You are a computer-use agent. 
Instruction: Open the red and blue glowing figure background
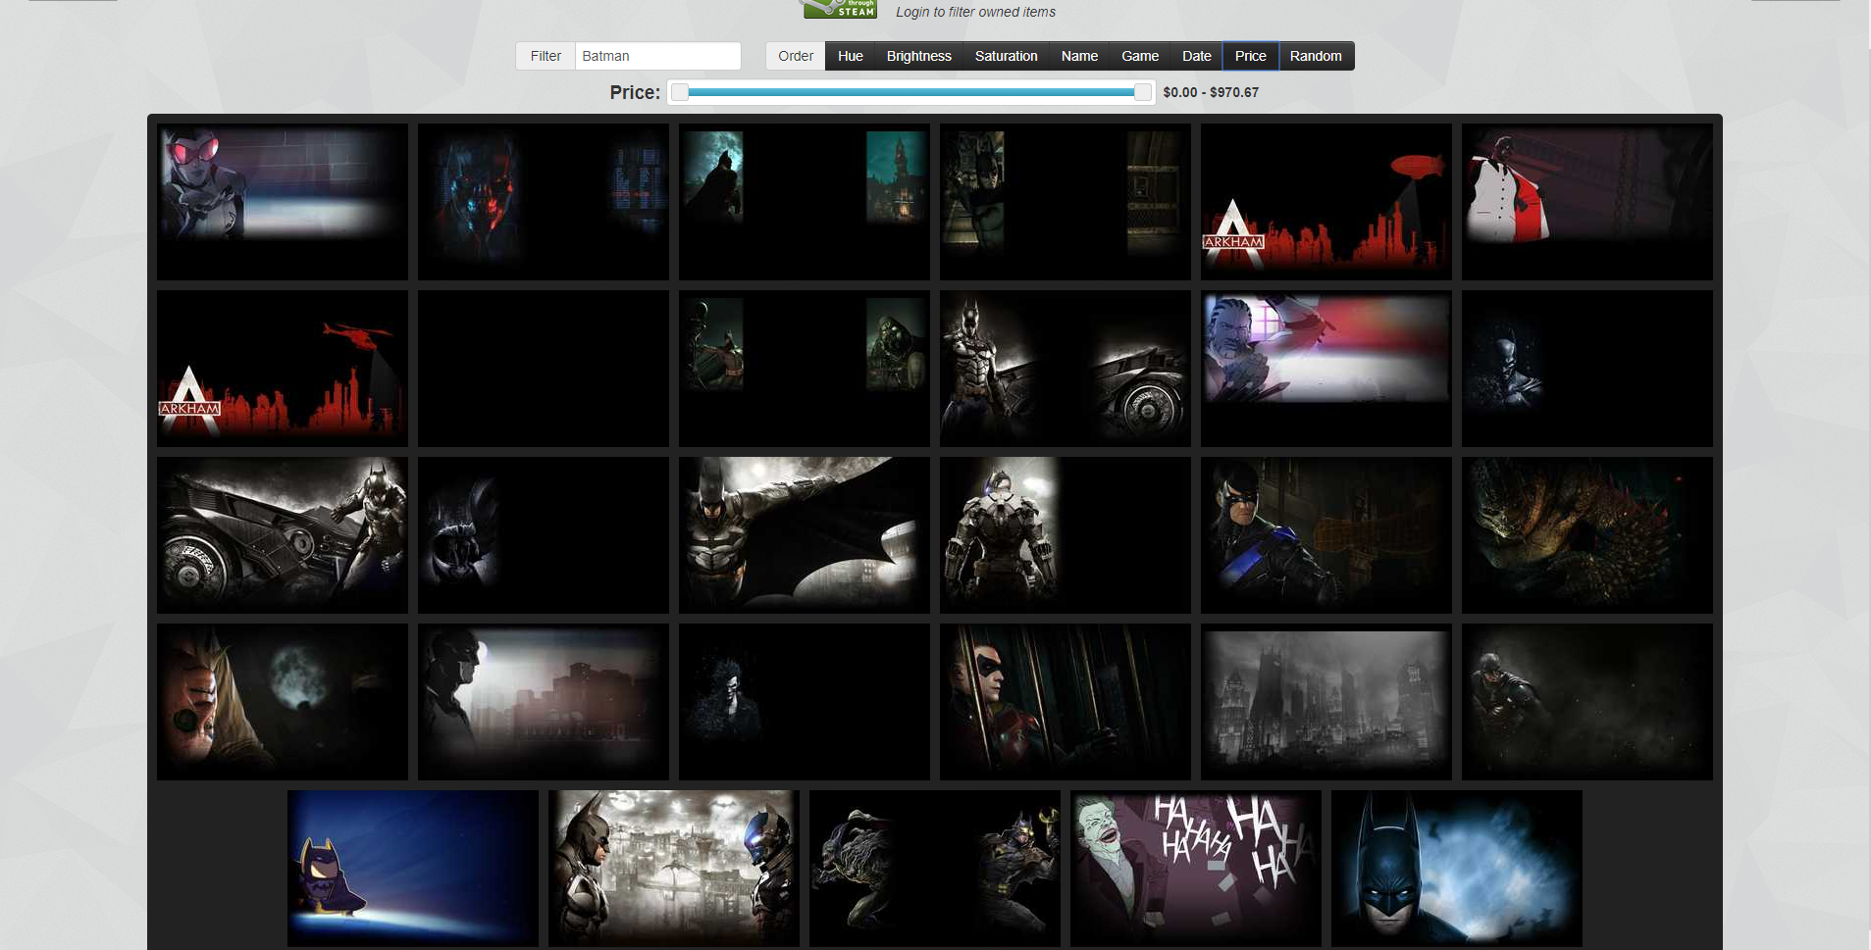544,202
